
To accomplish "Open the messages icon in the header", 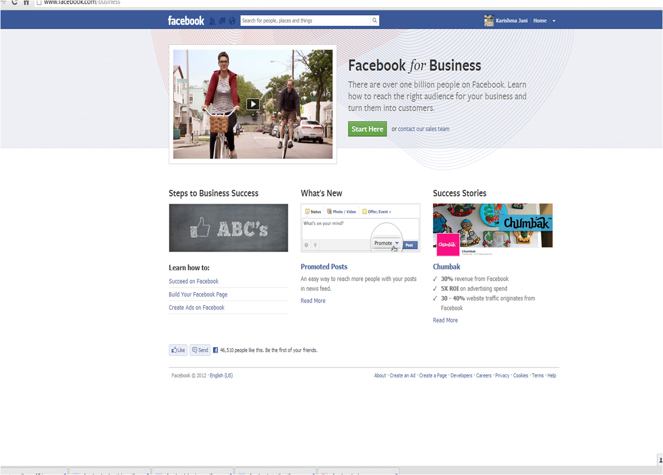I will point(222,21).
